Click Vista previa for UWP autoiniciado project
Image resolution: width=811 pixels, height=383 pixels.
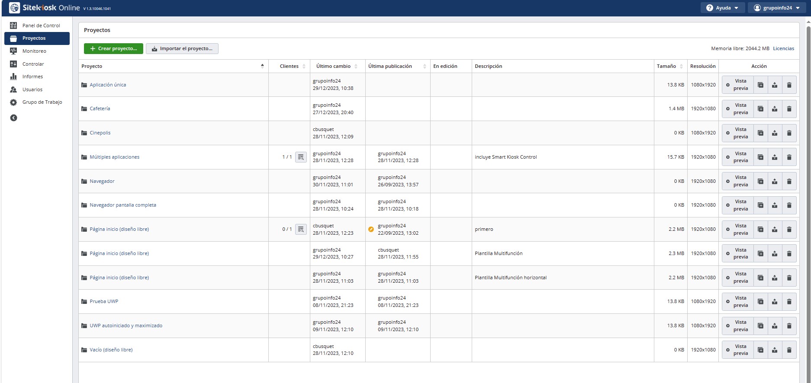(737, 326)
